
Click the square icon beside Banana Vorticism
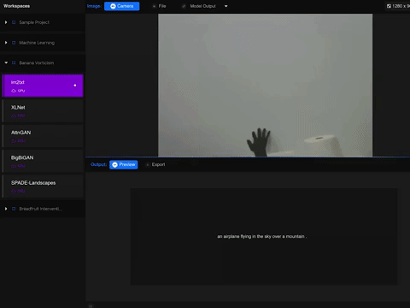pyautogui.click(x=14, y=62)
